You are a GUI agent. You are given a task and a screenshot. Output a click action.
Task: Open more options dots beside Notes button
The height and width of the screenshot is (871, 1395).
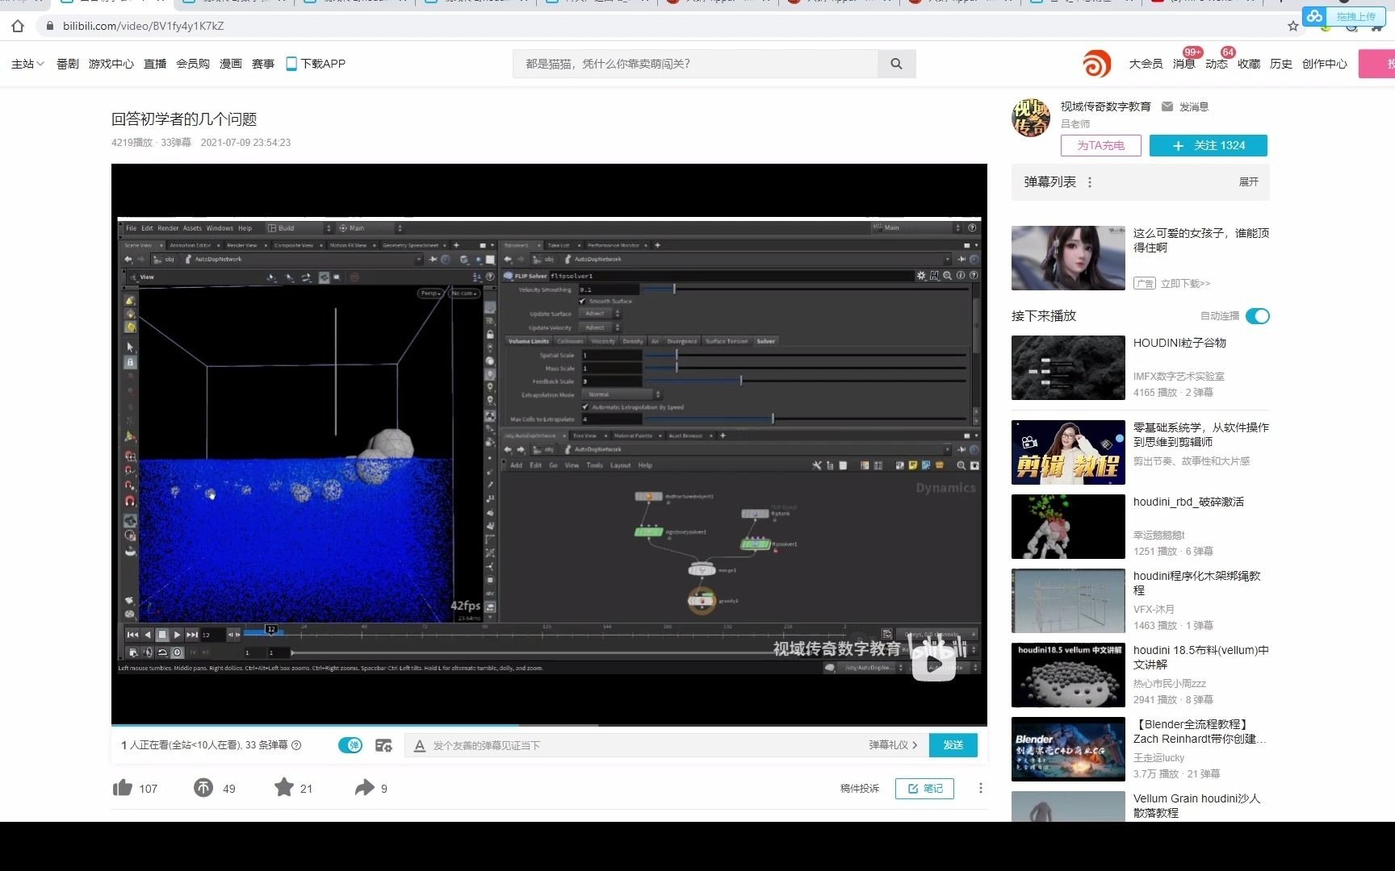tap(981, 788)
